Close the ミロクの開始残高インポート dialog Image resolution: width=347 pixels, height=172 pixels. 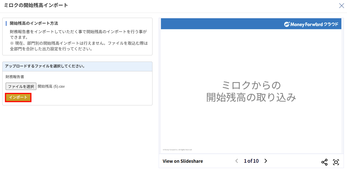[x=341, y=6]
